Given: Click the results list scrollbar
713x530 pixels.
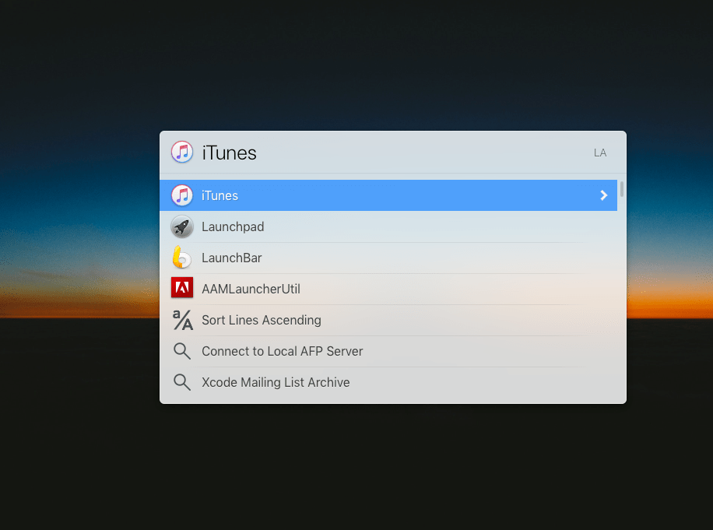Looking at the screenshot, I should click(622, 189).
